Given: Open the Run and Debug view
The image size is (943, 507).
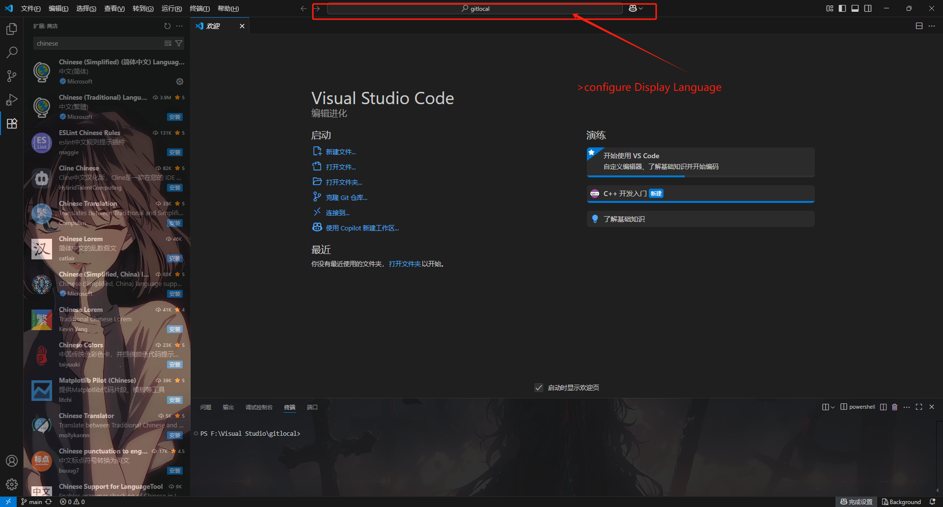Looking at the screenshot, I should click(x=12, y=100).
